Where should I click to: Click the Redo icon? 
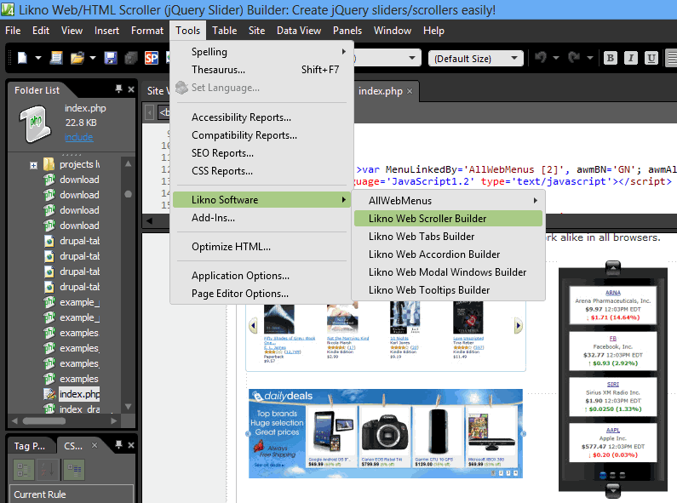tap(574, 57)
